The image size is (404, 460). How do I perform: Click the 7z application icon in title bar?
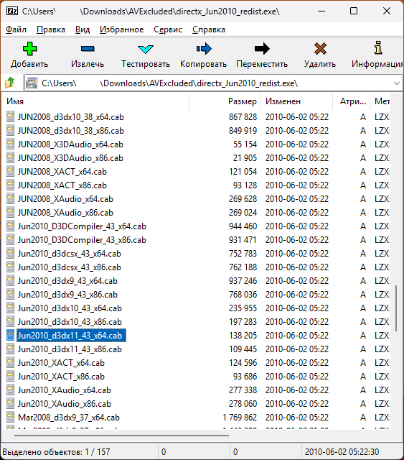[x=12, y=11]
